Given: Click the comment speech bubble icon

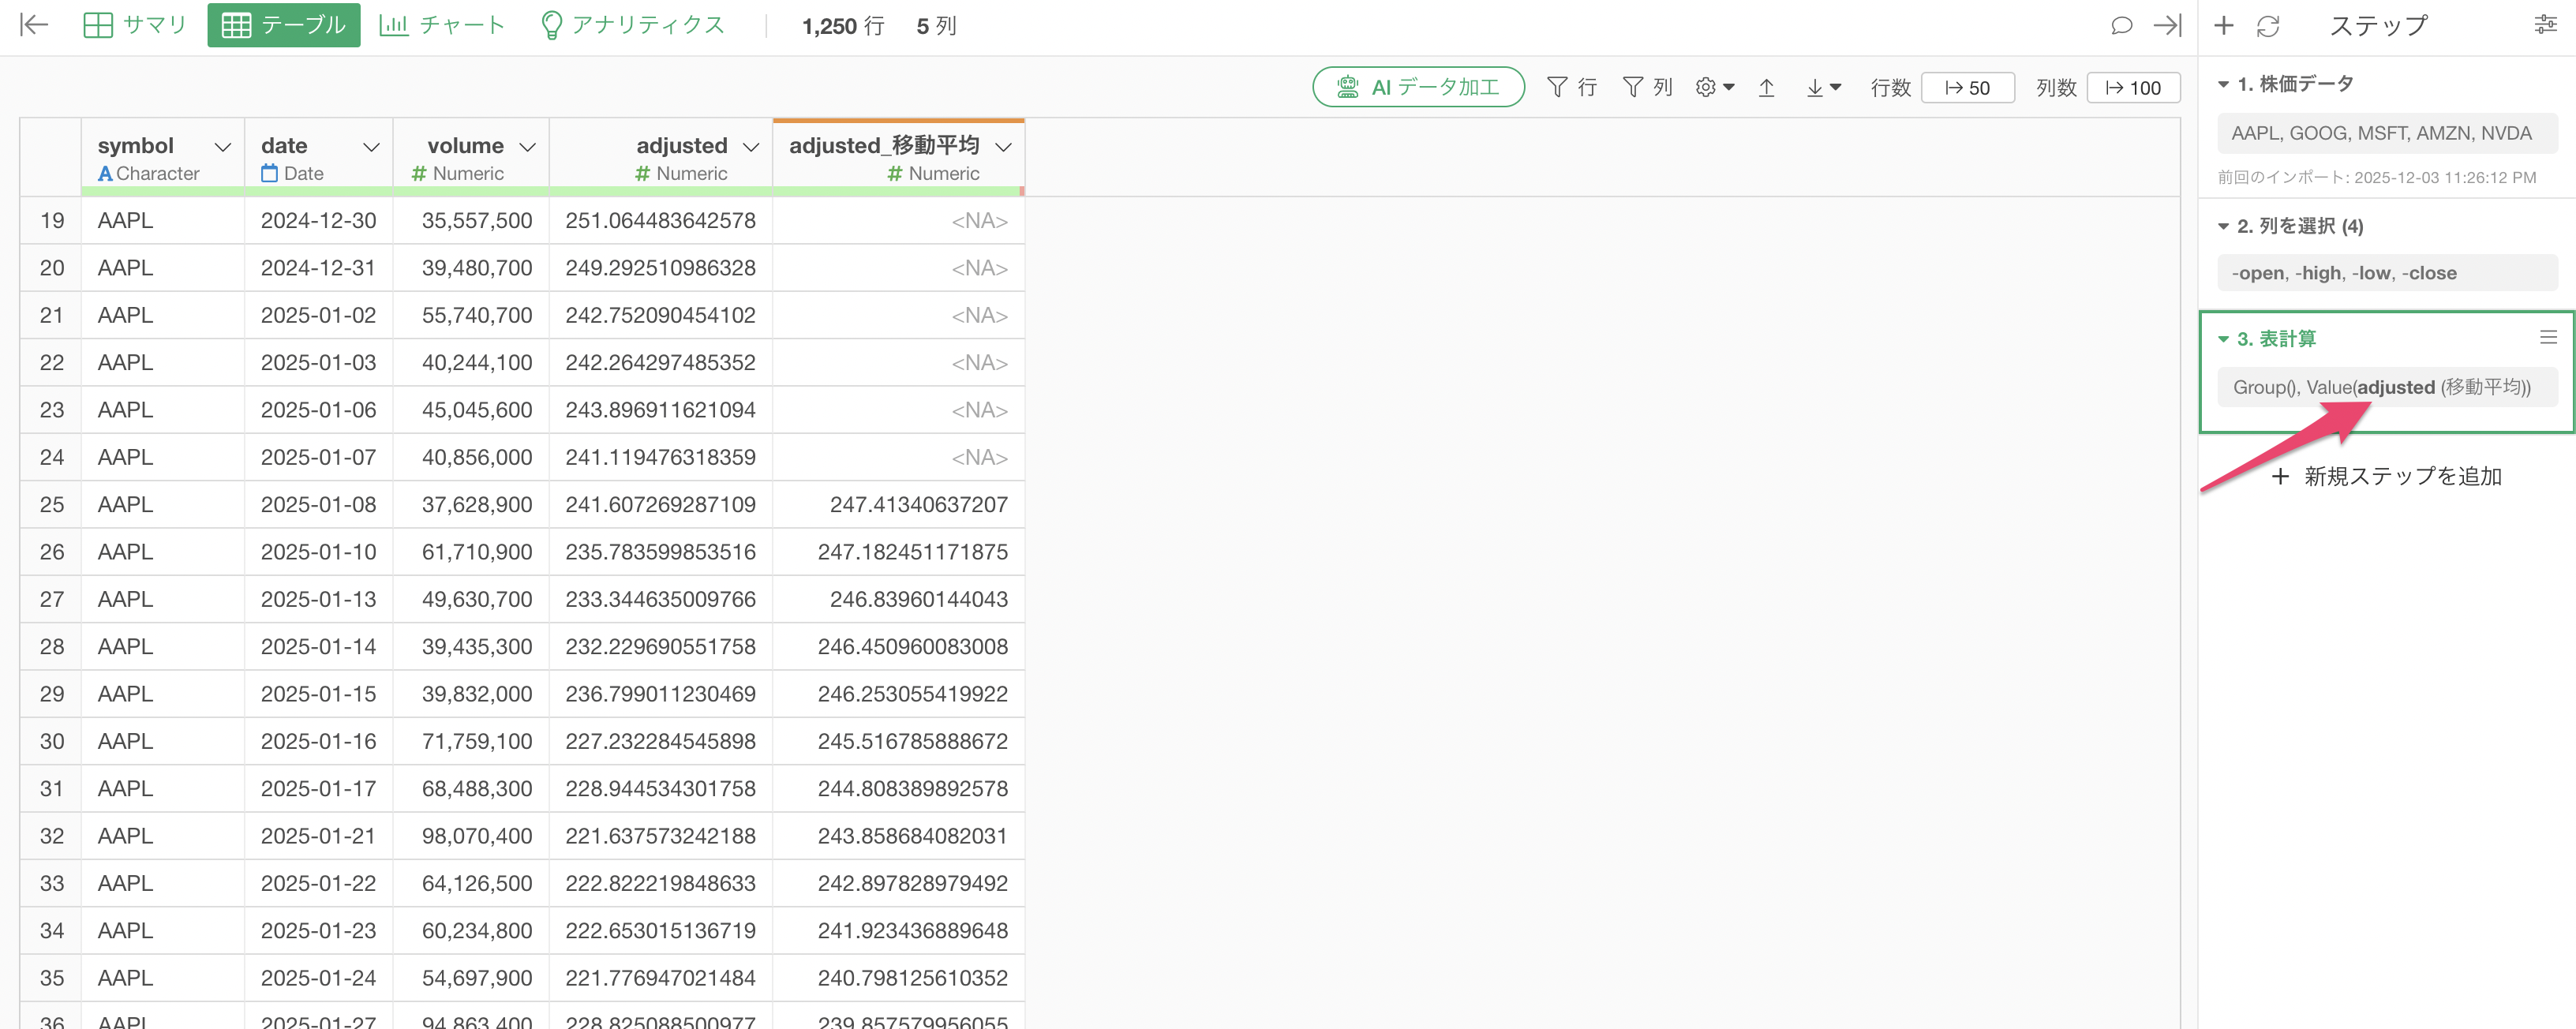Looking at the screenshot, I should click(2121, 26).
